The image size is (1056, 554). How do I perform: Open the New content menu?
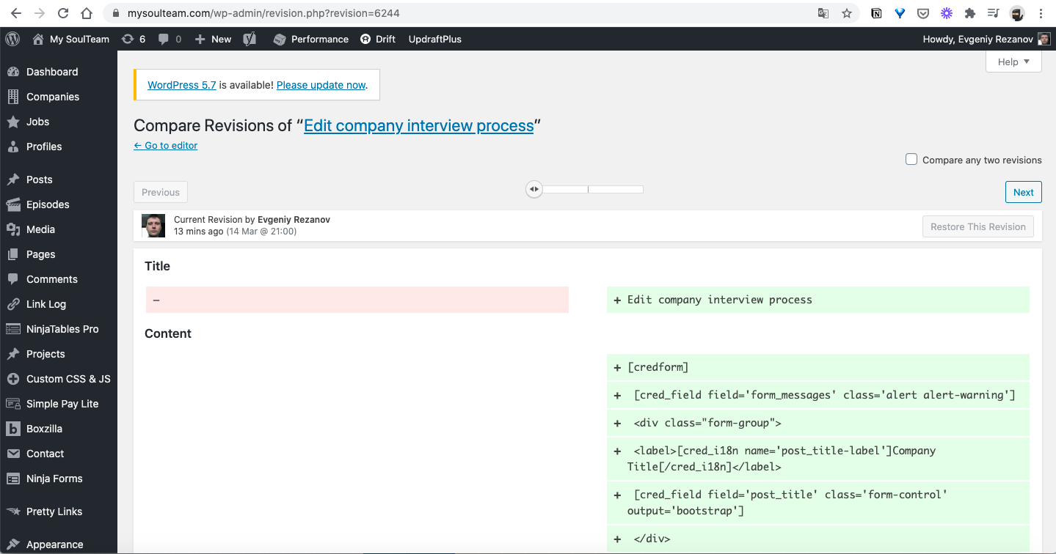coord(214,39)
